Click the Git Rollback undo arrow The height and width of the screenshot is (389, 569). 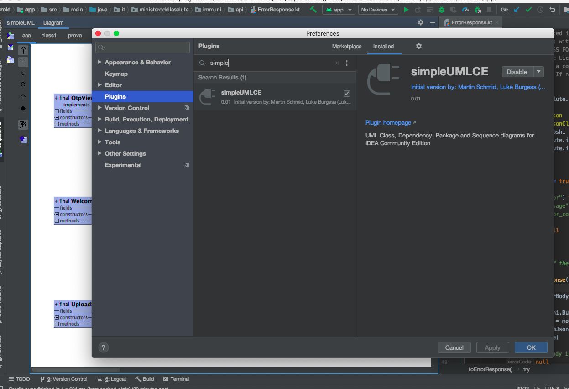click(552, 10)
